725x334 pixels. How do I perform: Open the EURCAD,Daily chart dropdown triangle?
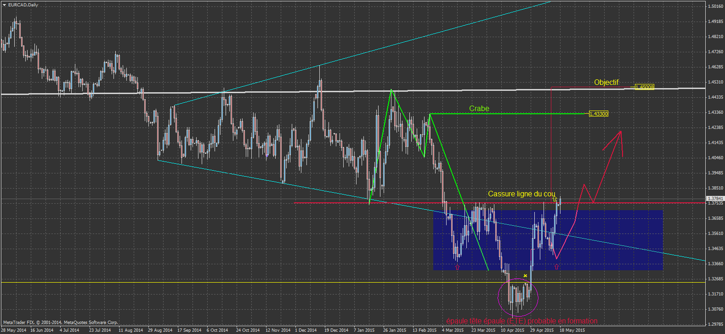4,5
